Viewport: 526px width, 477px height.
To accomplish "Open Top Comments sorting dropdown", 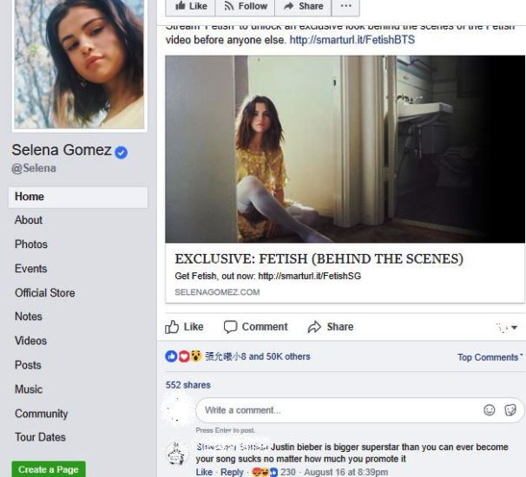I will (490, 357).
